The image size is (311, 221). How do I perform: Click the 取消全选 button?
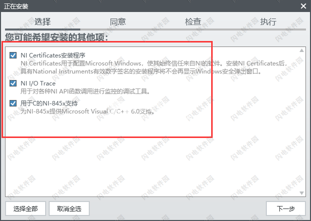[69, 208]
